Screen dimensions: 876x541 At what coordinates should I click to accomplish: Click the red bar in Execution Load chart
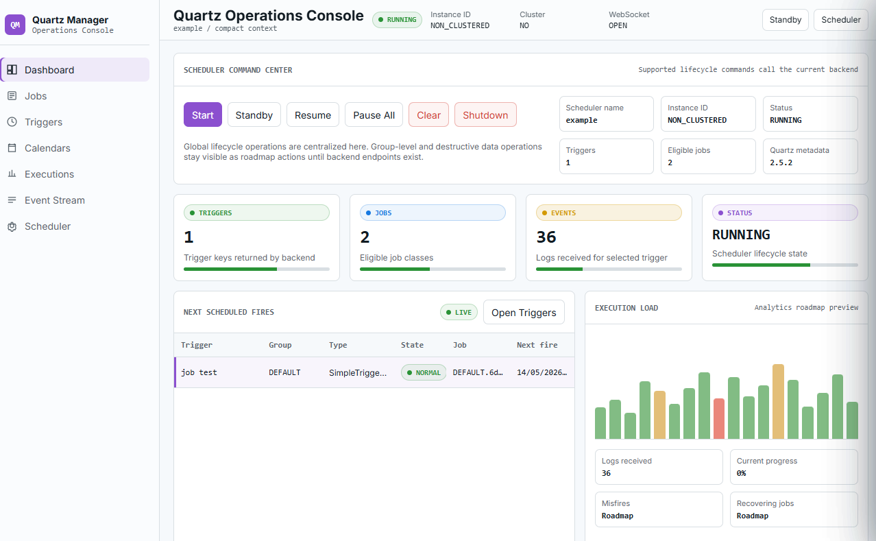719,418
